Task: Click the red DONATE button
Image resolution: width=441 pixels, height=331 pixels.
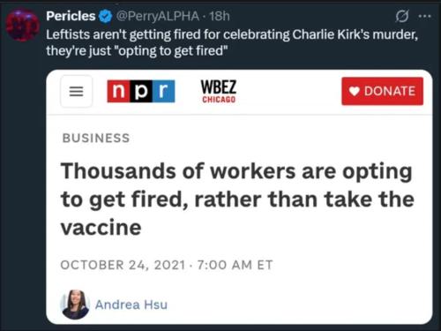Action: (382, 91)
